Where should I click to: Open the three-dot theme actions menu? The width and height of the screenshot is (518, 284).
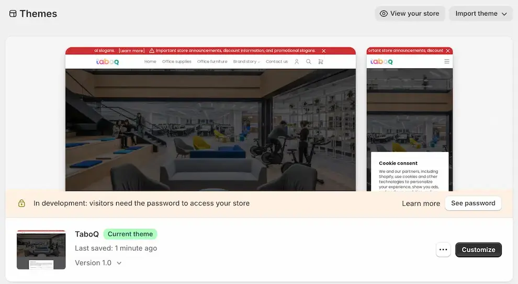point(443,250)
